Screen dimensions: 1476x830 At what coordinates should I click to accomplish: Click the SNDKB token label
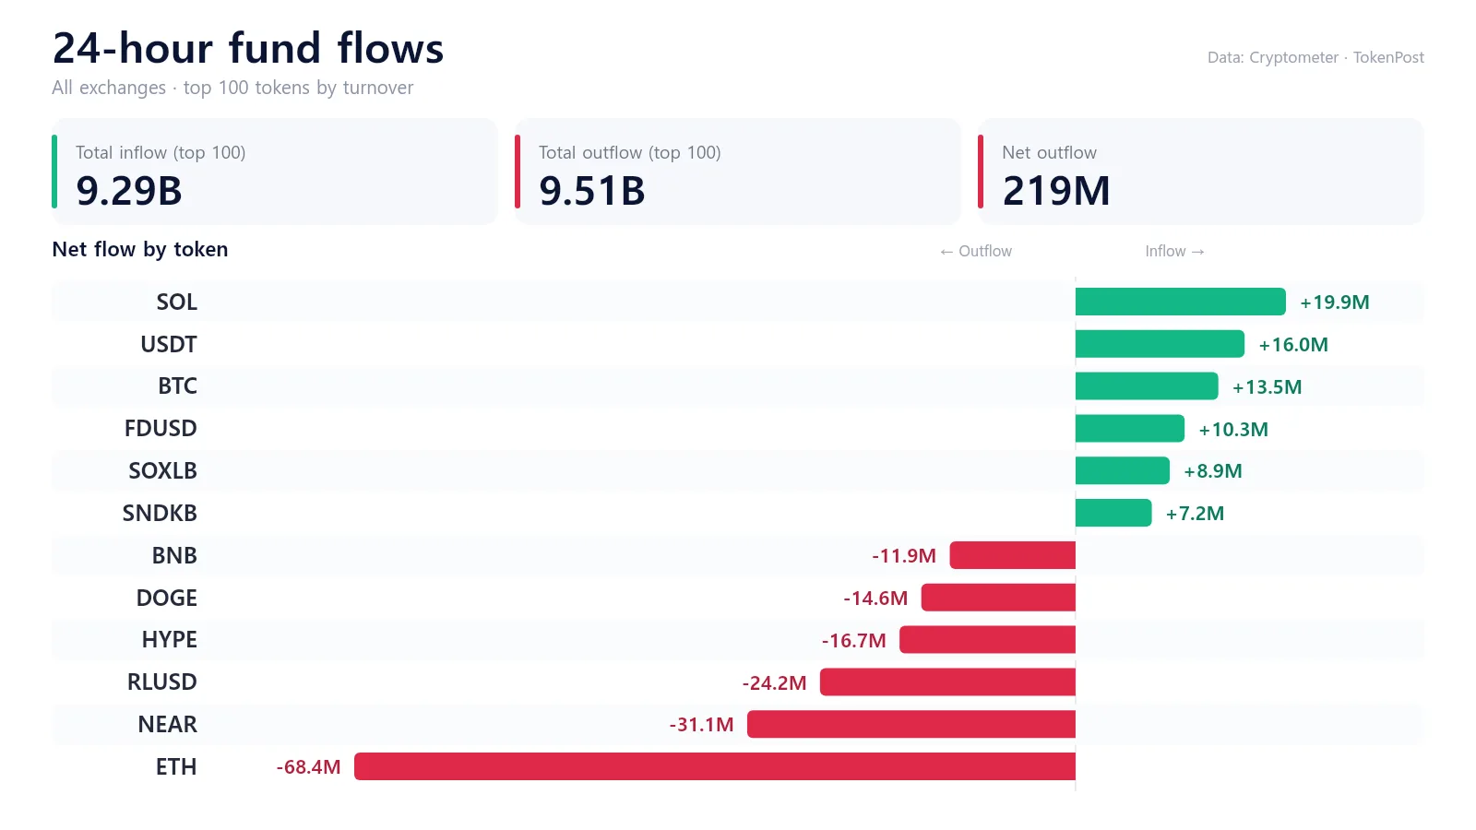pos(161,513)
